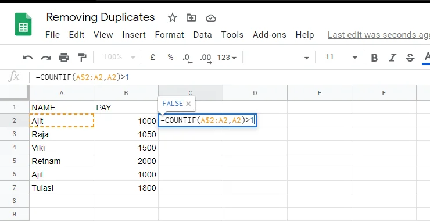430x221 pixels.
Task: Click the active cell C2 formula editor
Action: pyautogui.click(x=207, y=120)
